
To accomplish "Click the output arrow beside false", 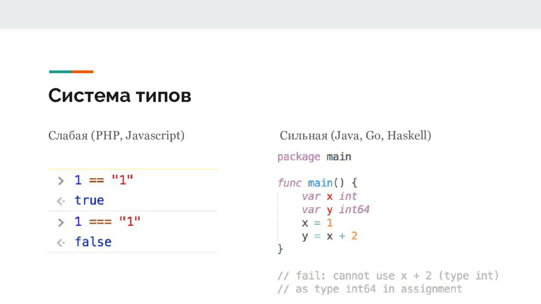I will coord(61,242).
